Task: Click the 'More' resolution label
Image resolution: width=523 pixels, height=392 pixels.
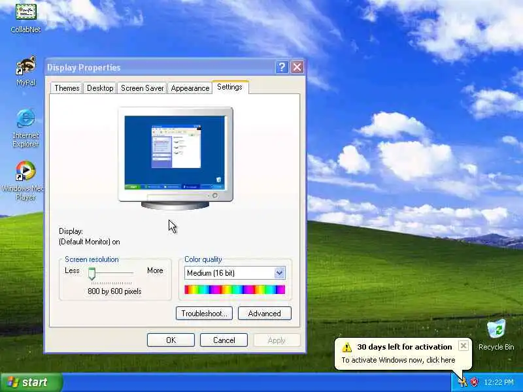Action: [155, 270]
